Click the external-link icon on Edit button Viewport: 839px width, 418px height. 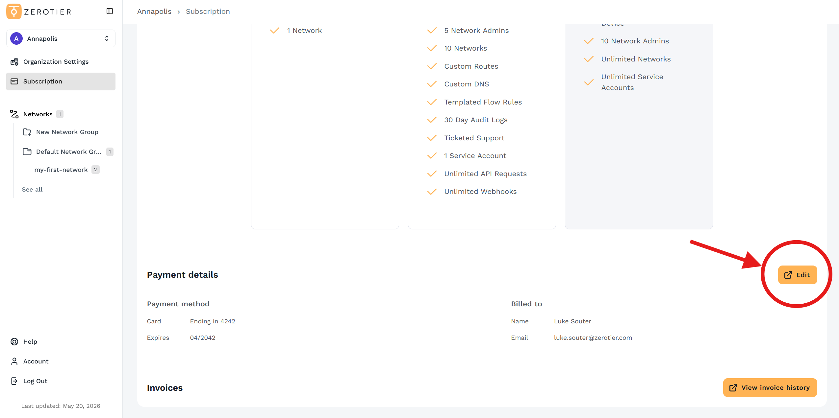788,275
